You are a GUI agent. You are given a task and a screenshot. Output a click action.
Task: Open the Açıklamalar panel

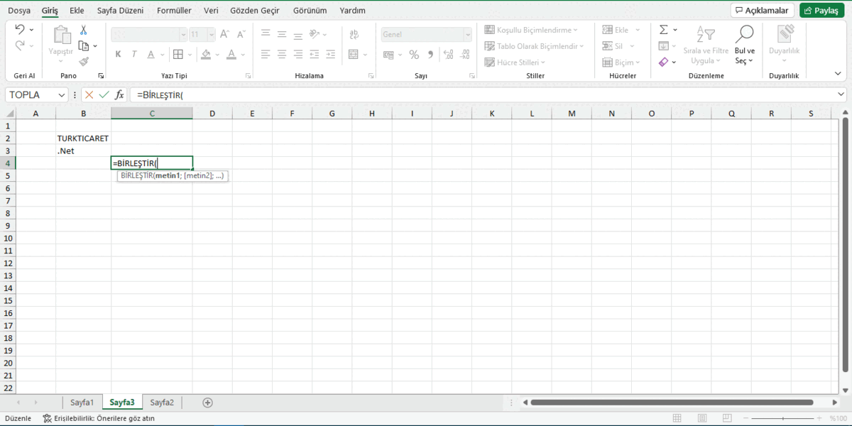(x=762, y=10)
